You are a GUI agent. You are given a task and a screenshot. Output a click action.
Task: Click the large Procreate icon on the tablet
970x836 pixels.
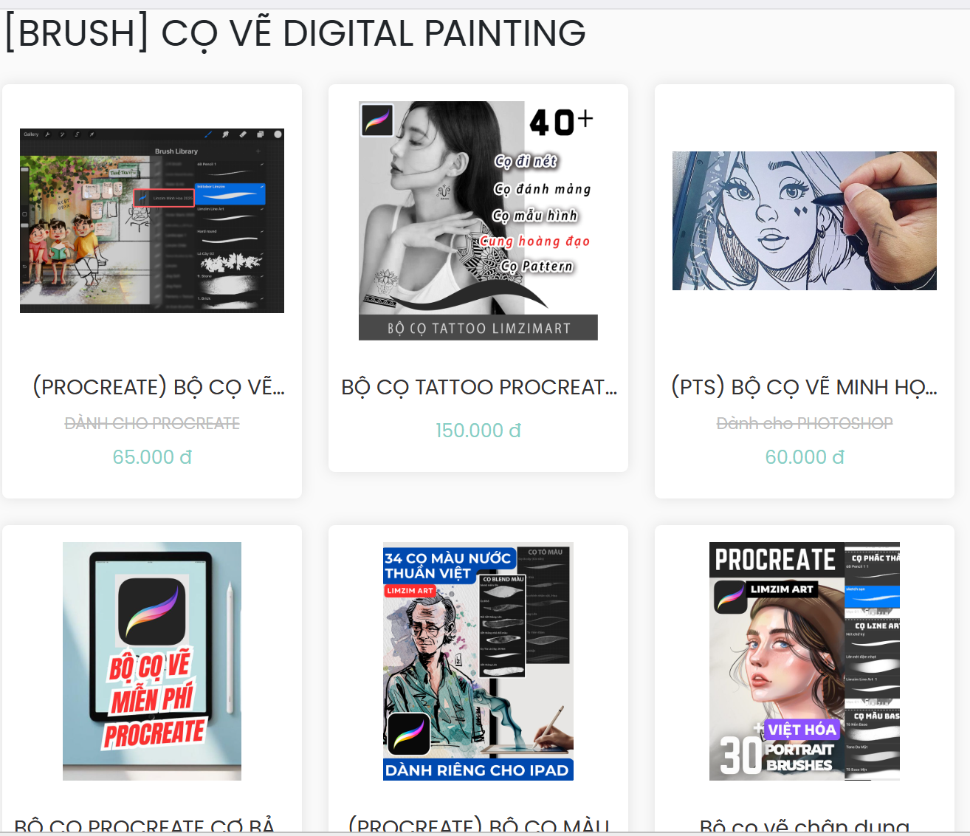[x=152, y=611]
